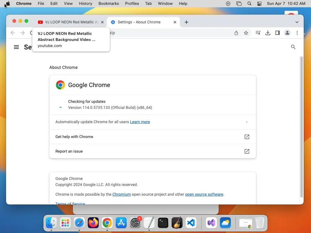
Task: Open GarageBand in the Dock
Action: point(177,223)
